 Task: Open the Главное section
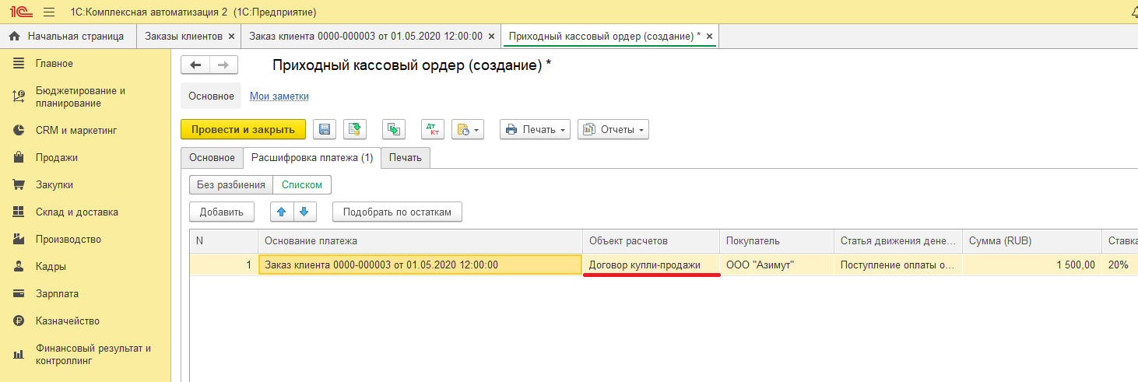coord(54,64)
